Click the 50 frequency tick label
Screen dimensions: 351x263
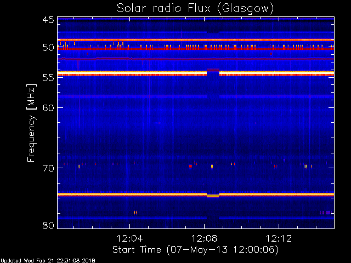(x=48, y=48)
